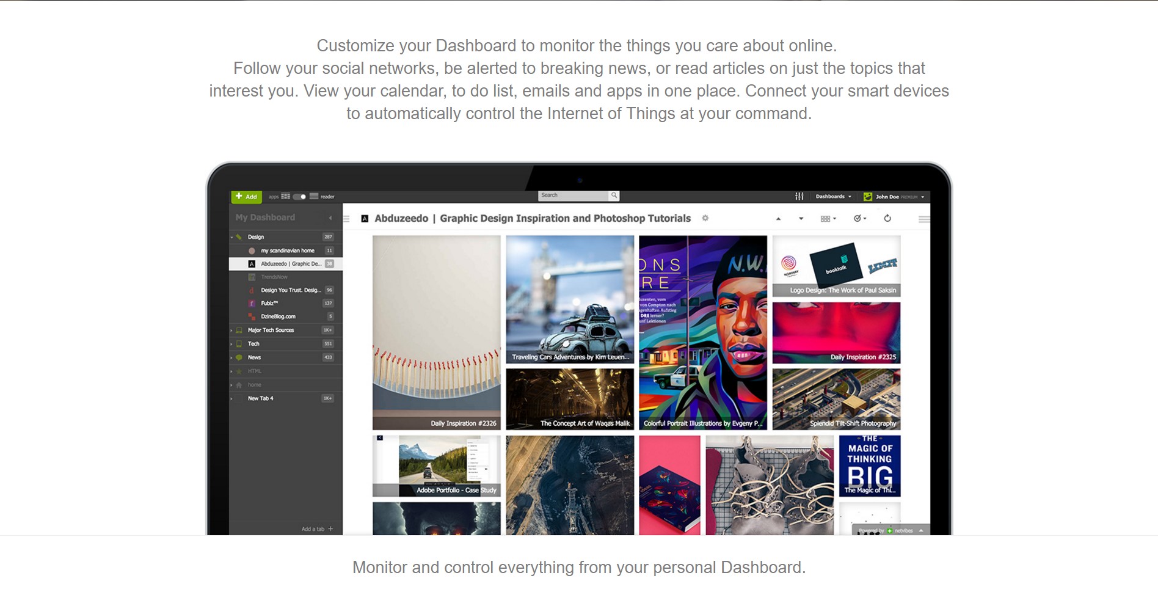This screenshot has width=1158, height=592.
Task: Select the Fubiz feed in sidebar
Action: 269,303
